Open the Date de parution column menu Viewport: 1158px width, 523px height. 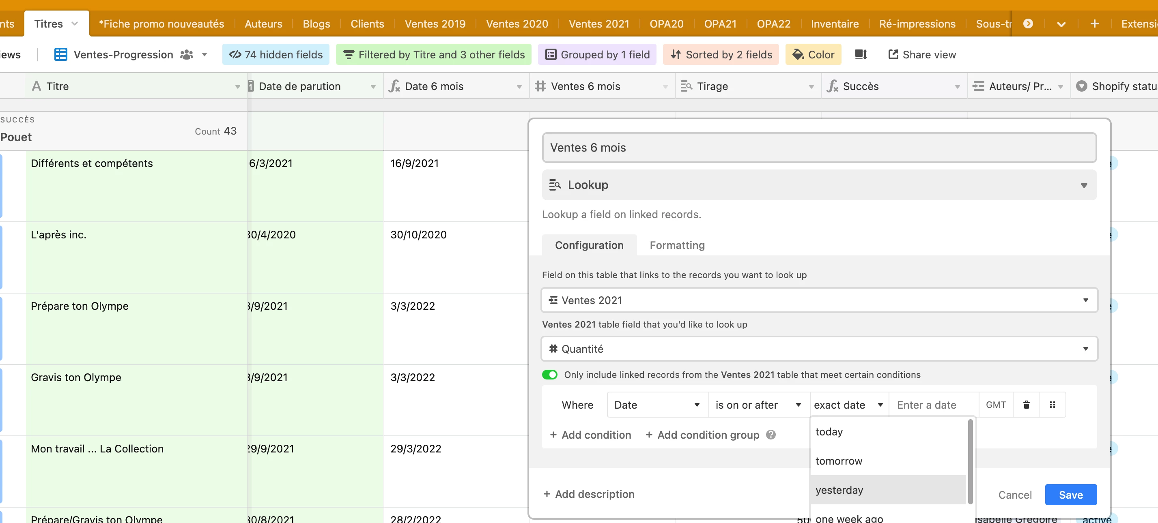click(x=373, y=87)
